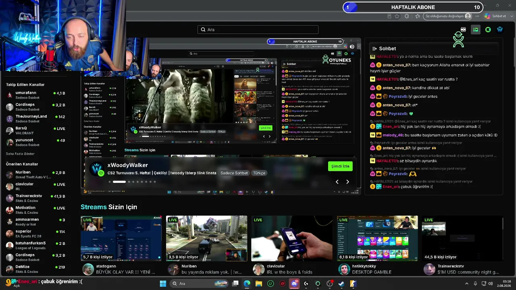516x290 pixels.
Task: Open Logitech G HUB from the taskbar
Action: point(306,284)
